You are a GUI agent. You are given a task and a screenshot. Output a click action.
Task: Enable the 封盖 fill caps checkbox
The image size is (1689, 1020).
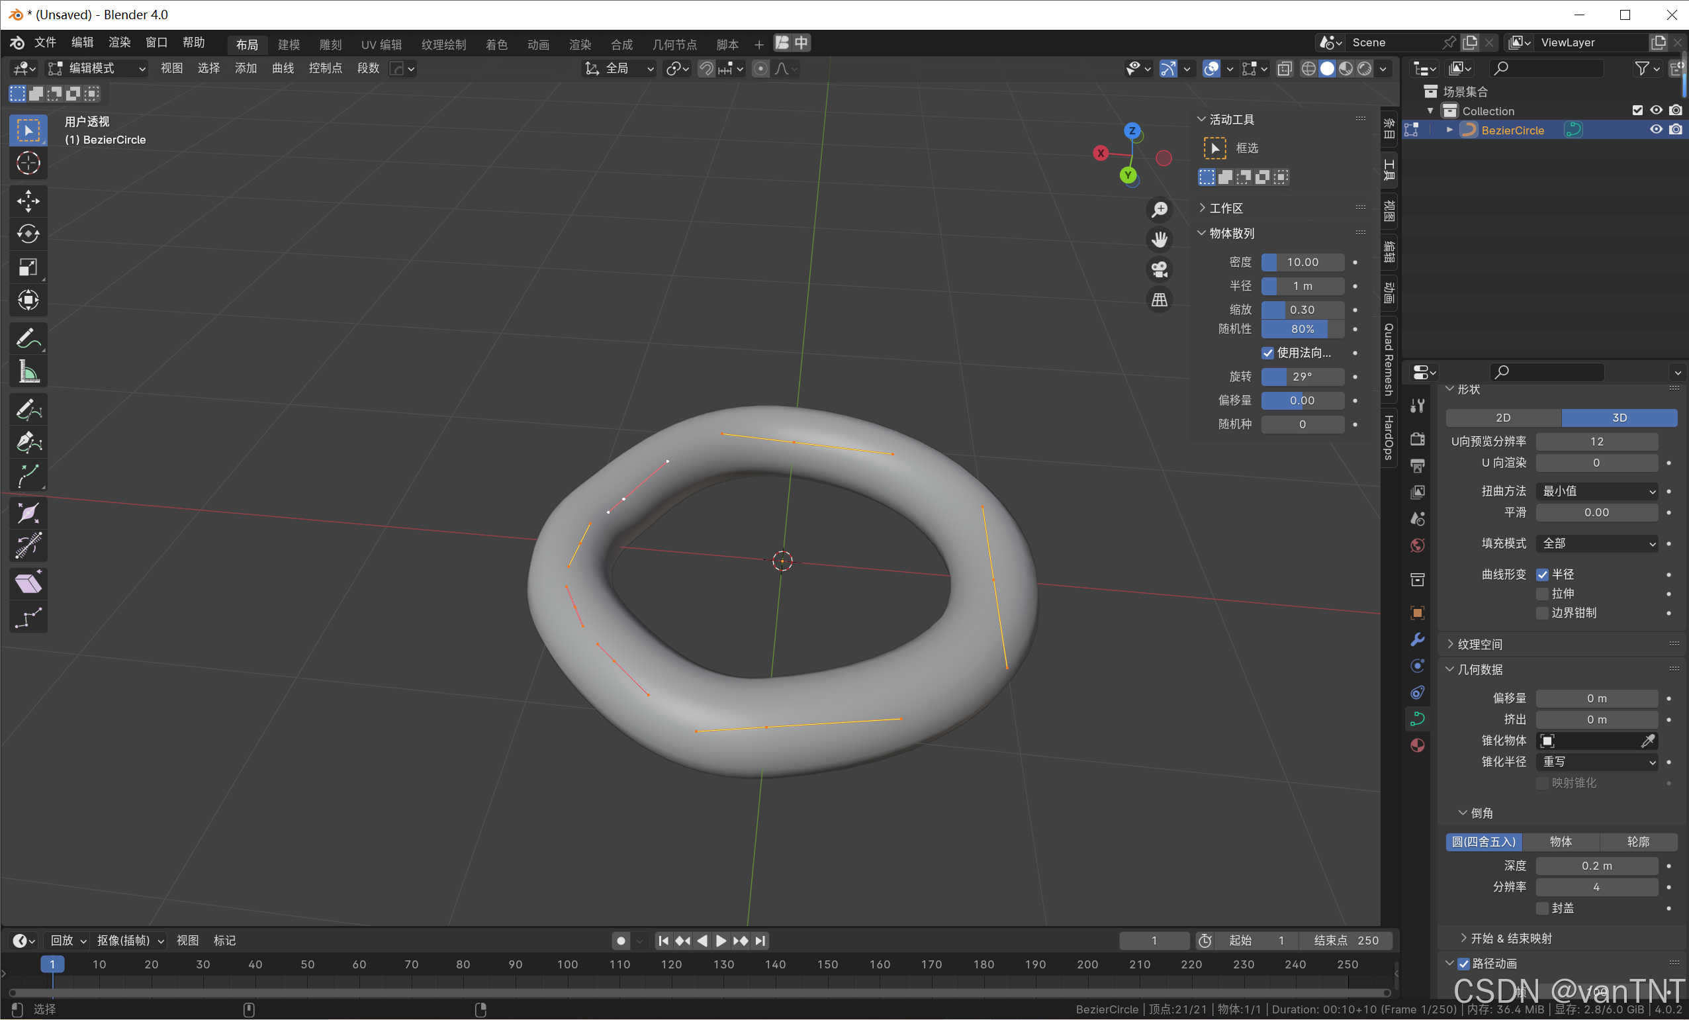click(x=1542, y=908)
